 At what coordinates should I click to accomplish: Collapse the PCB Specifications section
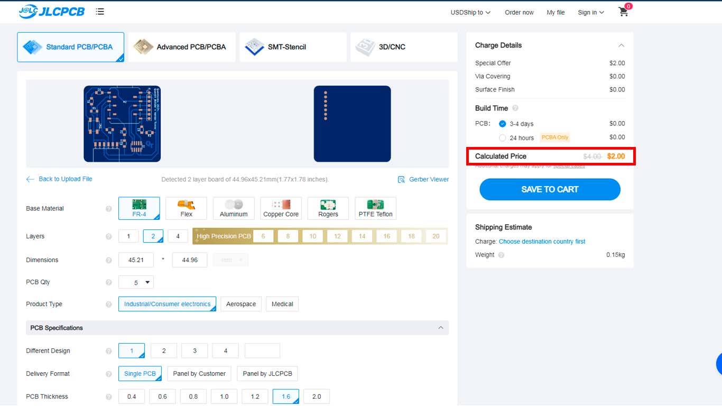[x=441, y=328]
